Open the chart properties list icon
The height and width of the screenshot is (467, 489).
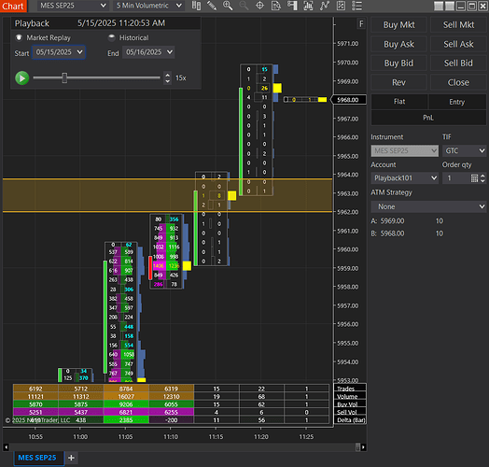pos(356,6)
